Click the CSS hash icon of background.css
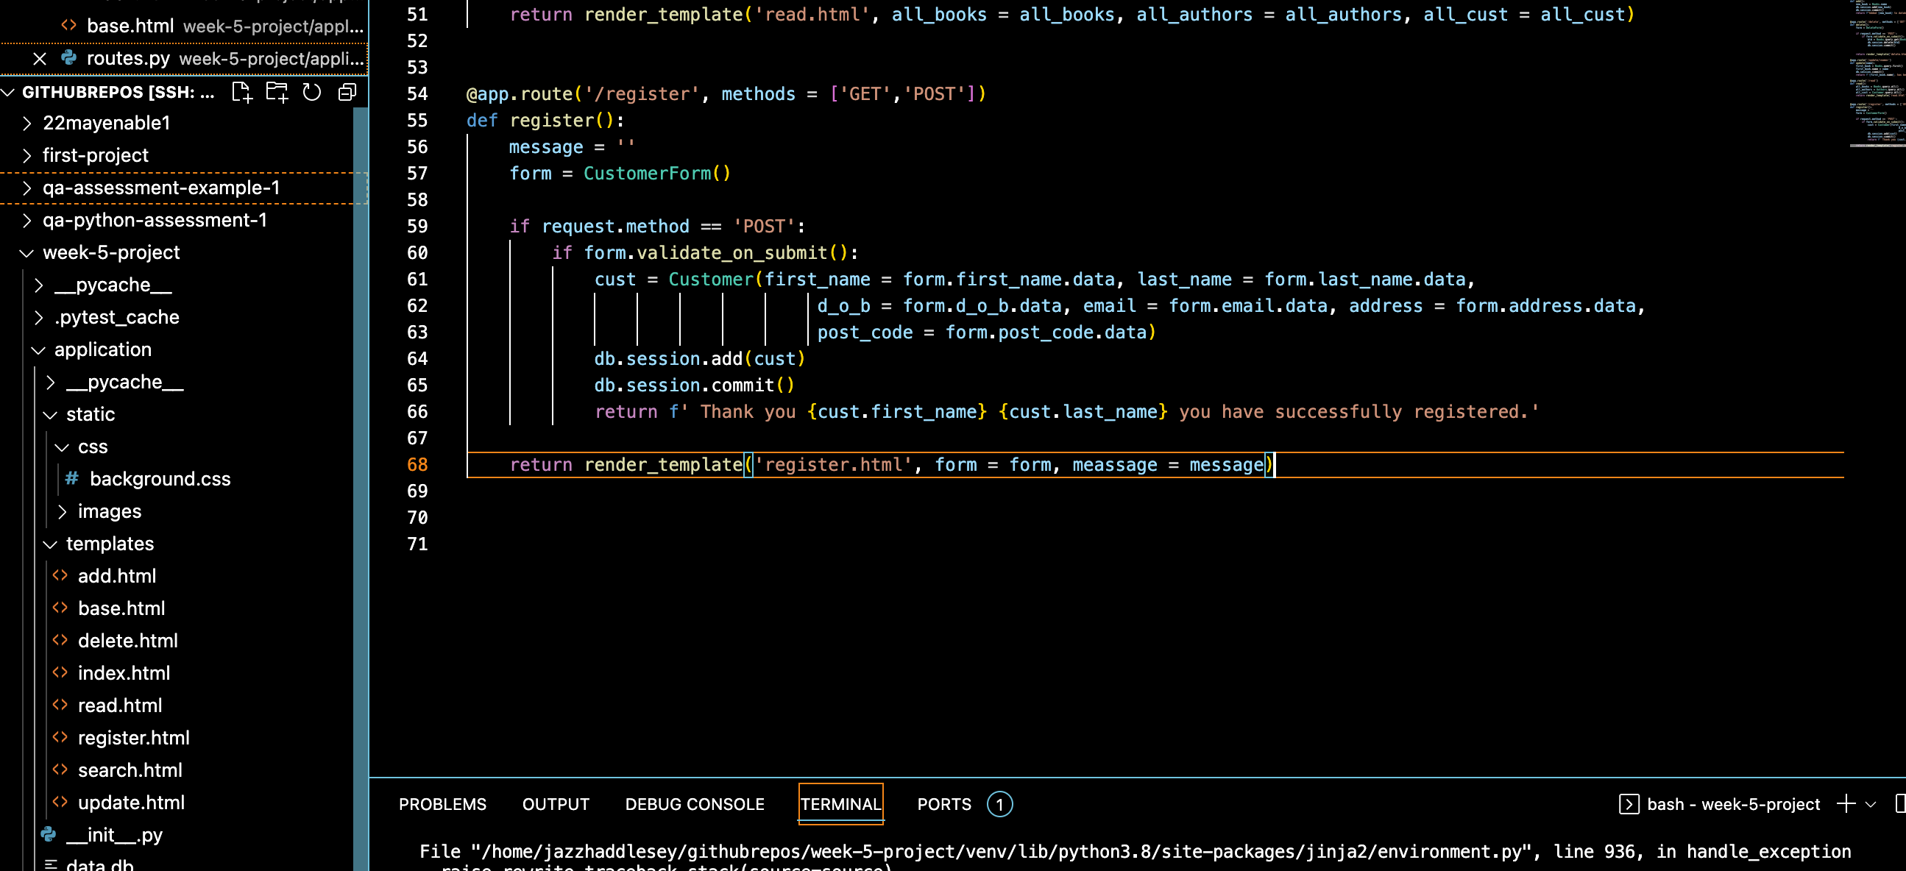Screen dimensions: 1906x871 tap(72, 478)
